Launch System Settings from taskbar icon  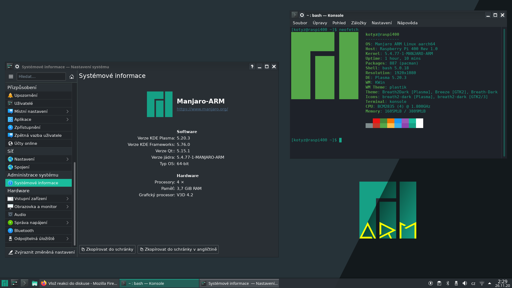pyautogui.click(x=14, y=283)
